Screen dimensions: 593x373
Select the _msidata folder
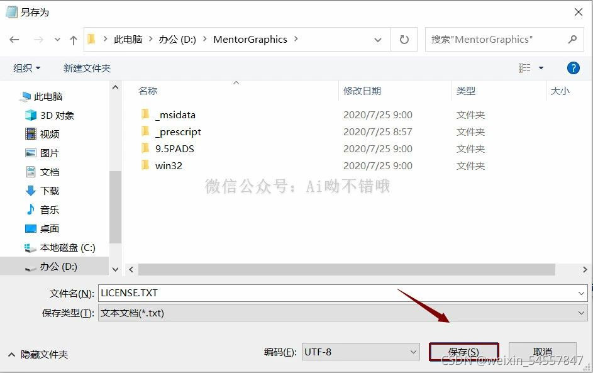click(x=175, y=114)
